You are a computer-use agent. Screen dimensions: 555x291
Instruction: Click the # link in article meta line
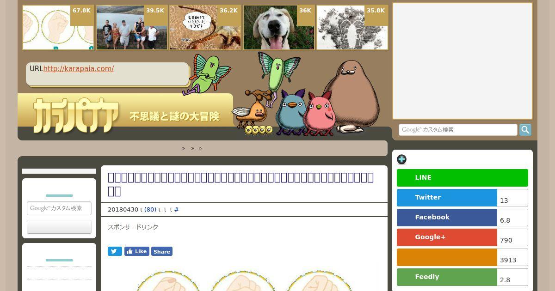(x=176, y=210)
